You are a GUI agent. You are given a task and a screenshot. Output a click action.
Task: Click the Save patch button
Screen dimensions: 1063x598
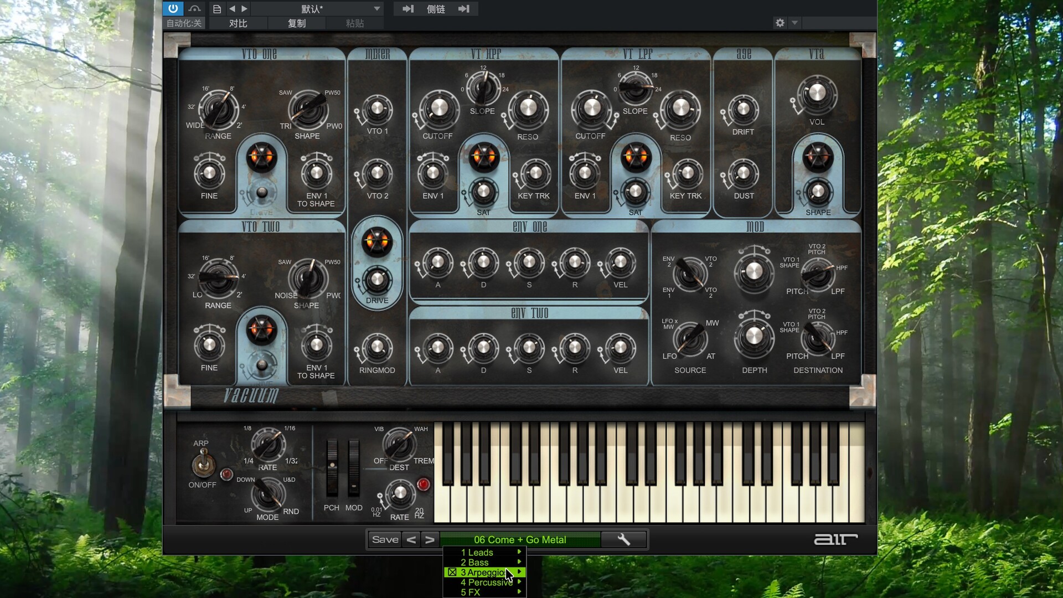point(385,539)
